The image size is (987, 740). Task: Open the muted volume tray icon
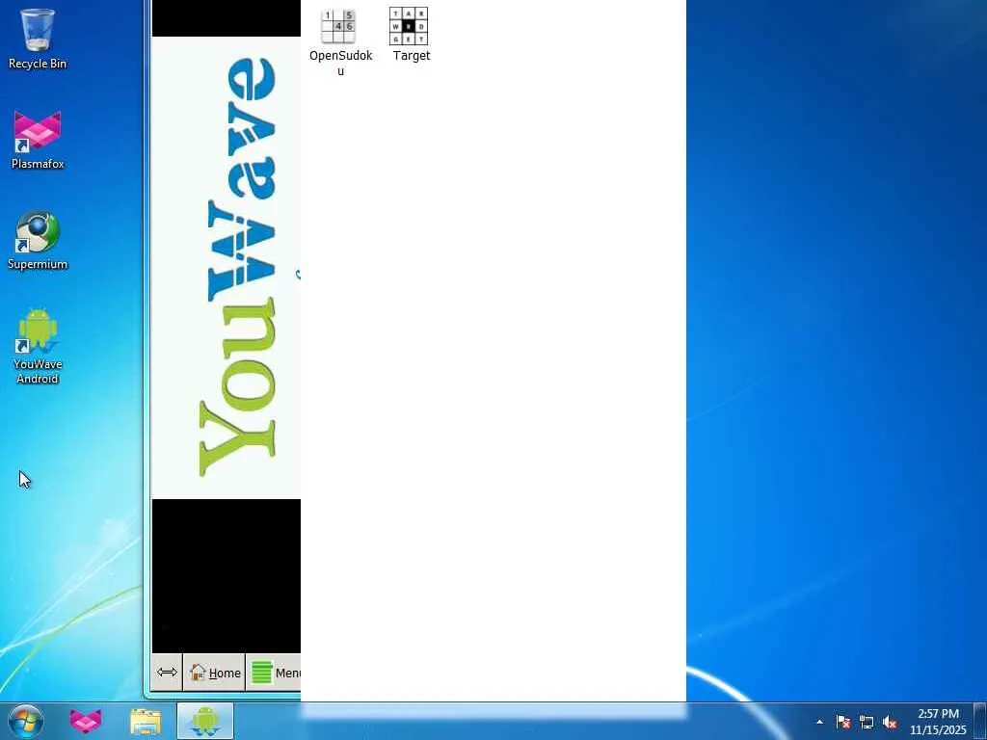coord(890,722)
